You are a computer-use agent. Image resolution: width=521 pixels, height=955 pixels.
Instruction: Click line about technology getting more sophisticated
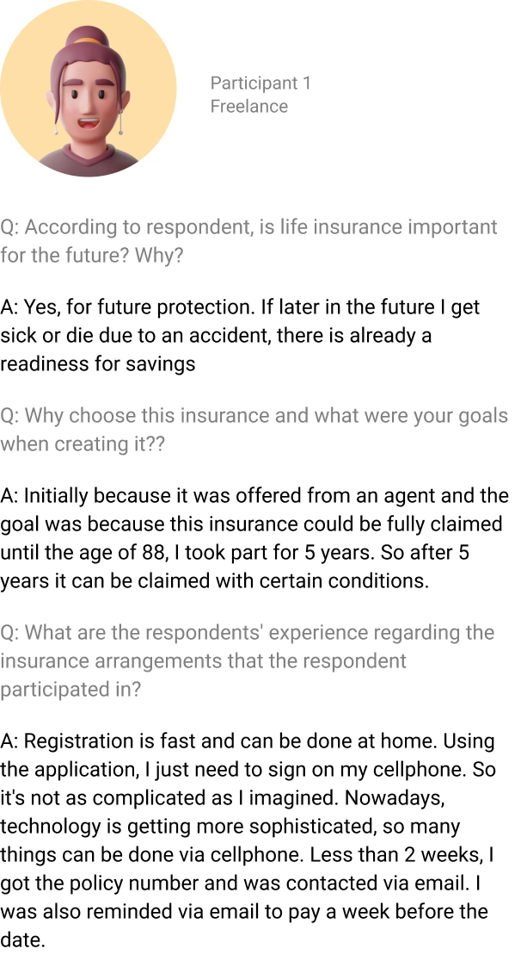click(x=230, y=826)
